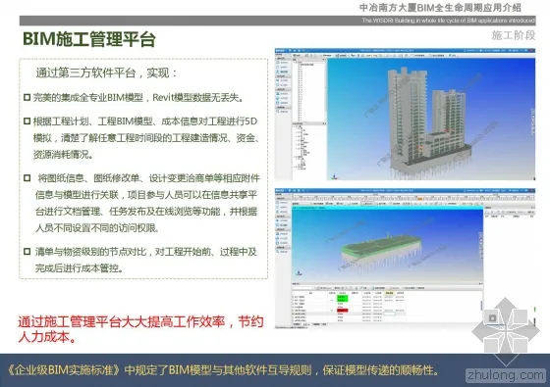The width and height of the screenshot is (550, 387).
Task: Click the red text "通过施工管理平台大大提高工作效率"
Action: click(122, 321)
